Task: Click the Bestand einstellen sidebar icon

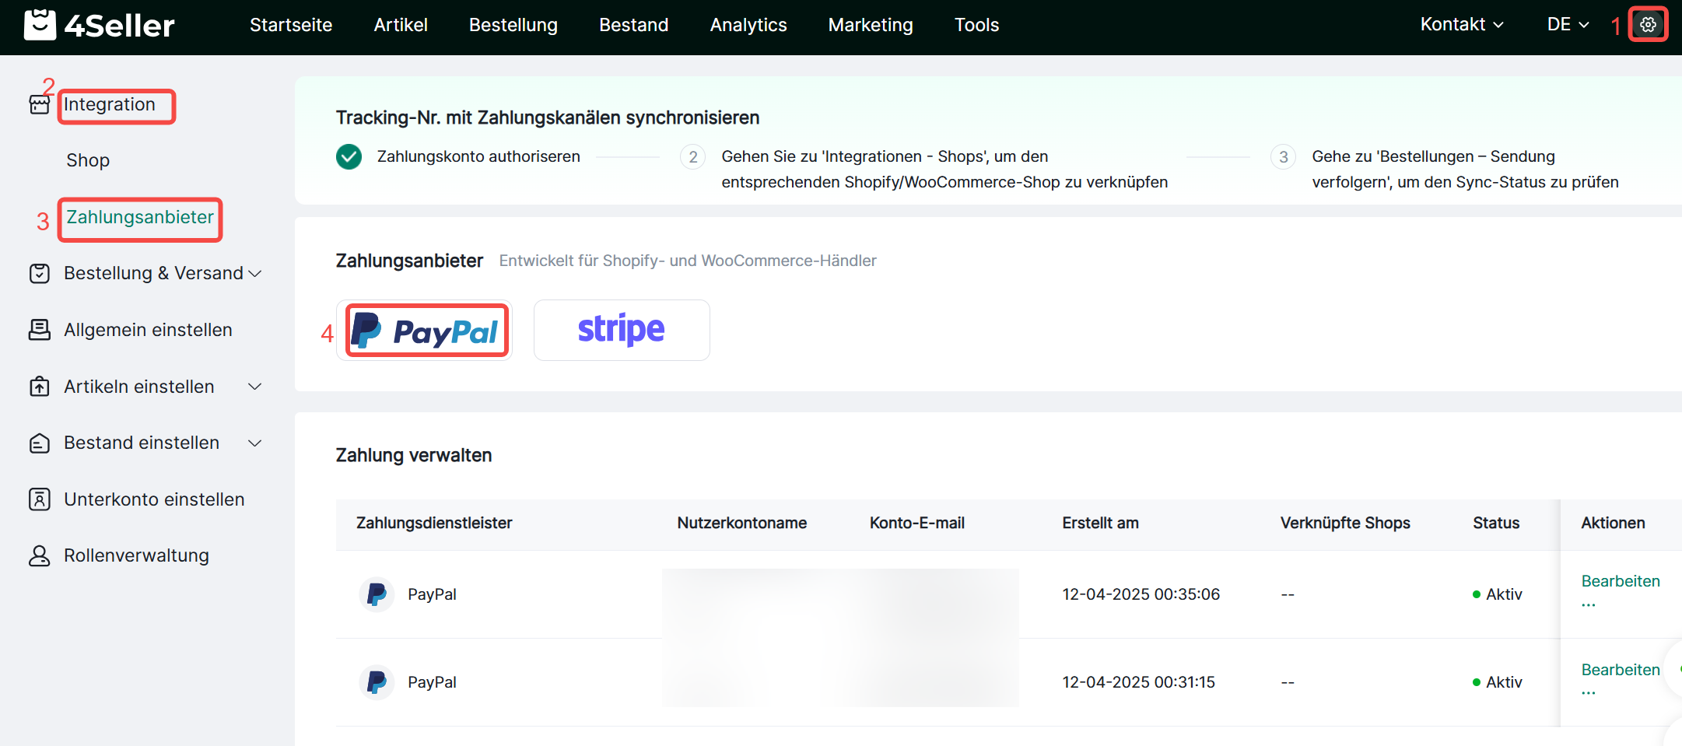Action: [x=40, y=443]
